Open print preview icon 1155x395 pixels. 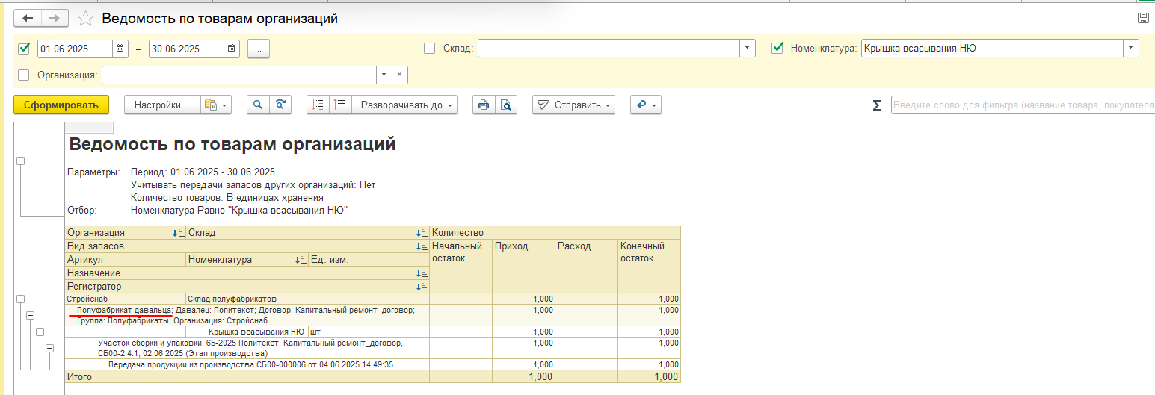coord(506,105)
